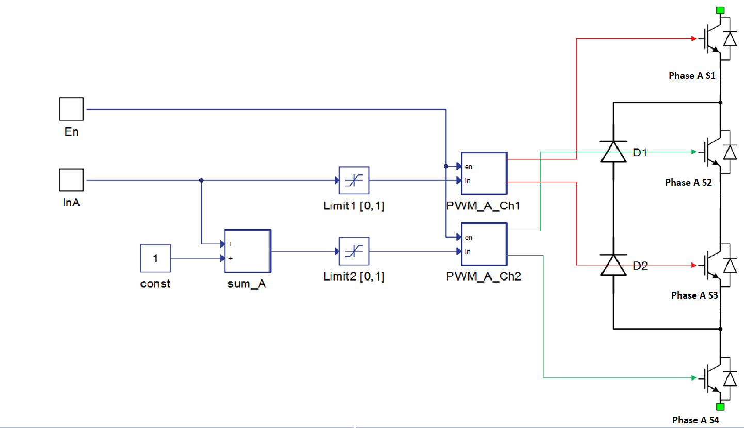Click the Phase A S3 IGBT switch
The image size is (744, 428).
point(715,265)
